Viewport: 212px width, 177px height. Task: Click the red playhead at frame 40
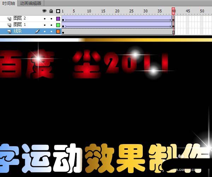pos(173,11)
